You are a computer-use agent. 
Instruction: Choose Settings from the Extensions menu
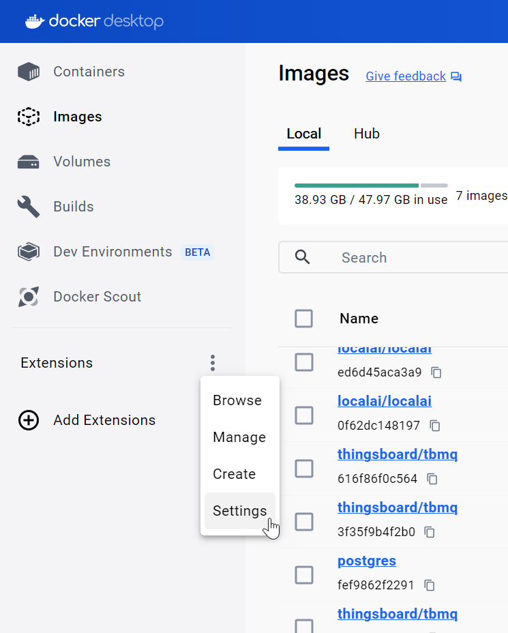click(x=239, y=511)
